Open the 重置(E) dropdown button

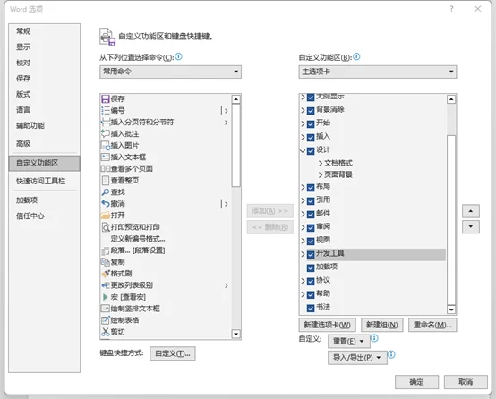(349, 342)
